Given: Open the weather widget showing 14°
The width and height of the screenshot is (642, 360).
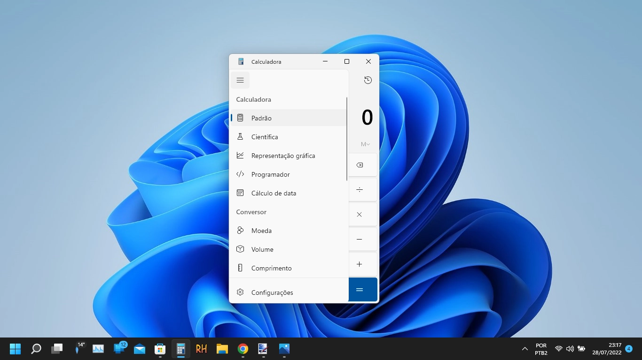Looking at the screenshot, I should tap(78, 348).
